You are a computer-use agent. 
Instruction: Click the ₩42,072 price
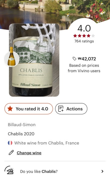click(87, 59)
